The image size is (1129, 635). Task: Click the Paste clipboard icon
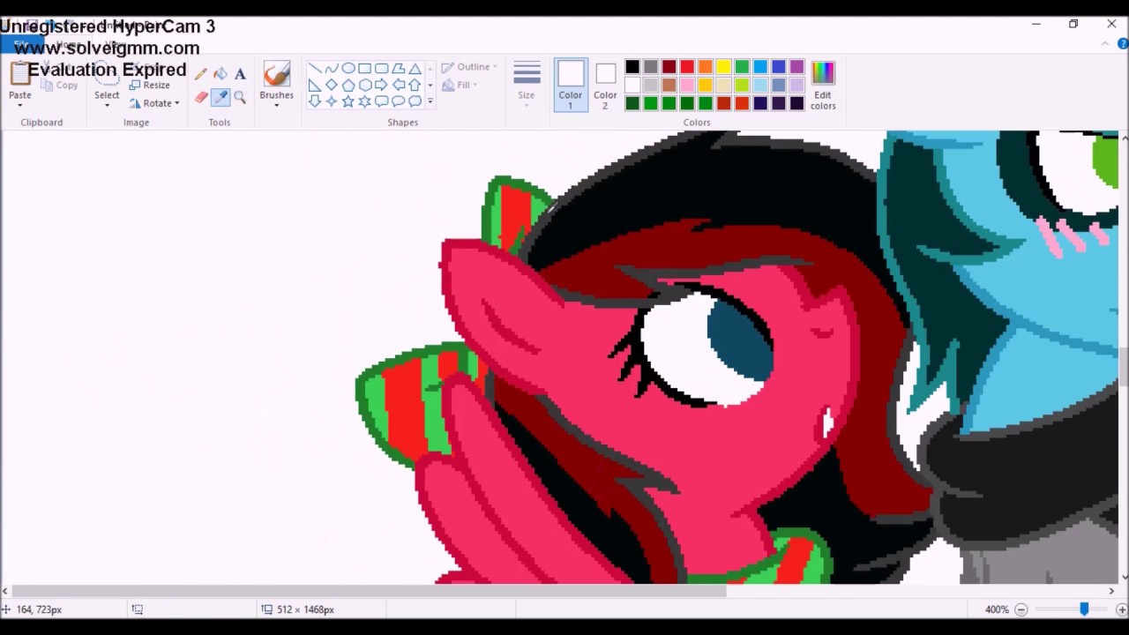[19, 74]
